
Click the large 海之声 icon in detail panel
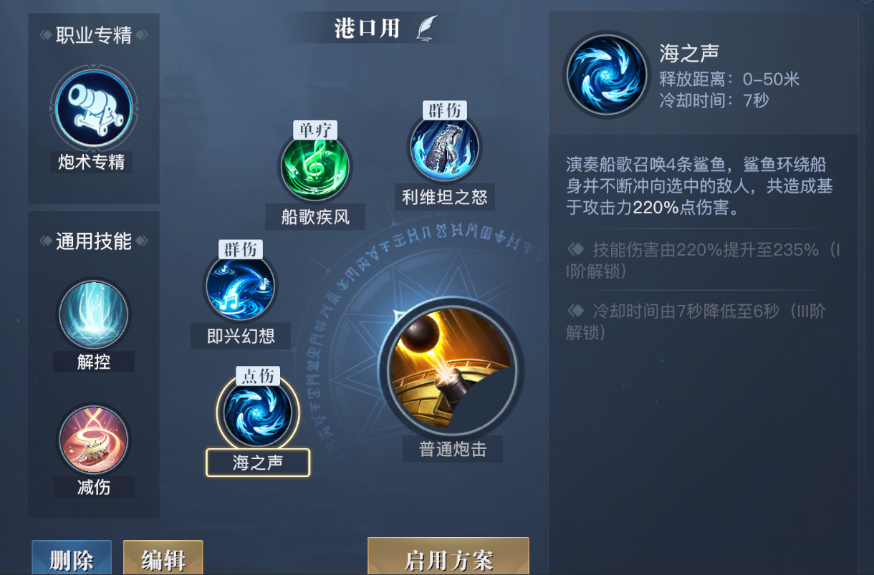(608, 74)
